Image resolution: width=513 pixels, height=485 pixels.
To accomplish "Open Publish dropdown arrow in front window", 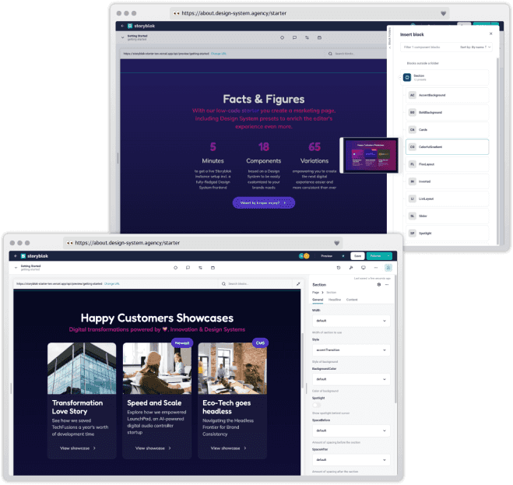I will click(388, 256).
